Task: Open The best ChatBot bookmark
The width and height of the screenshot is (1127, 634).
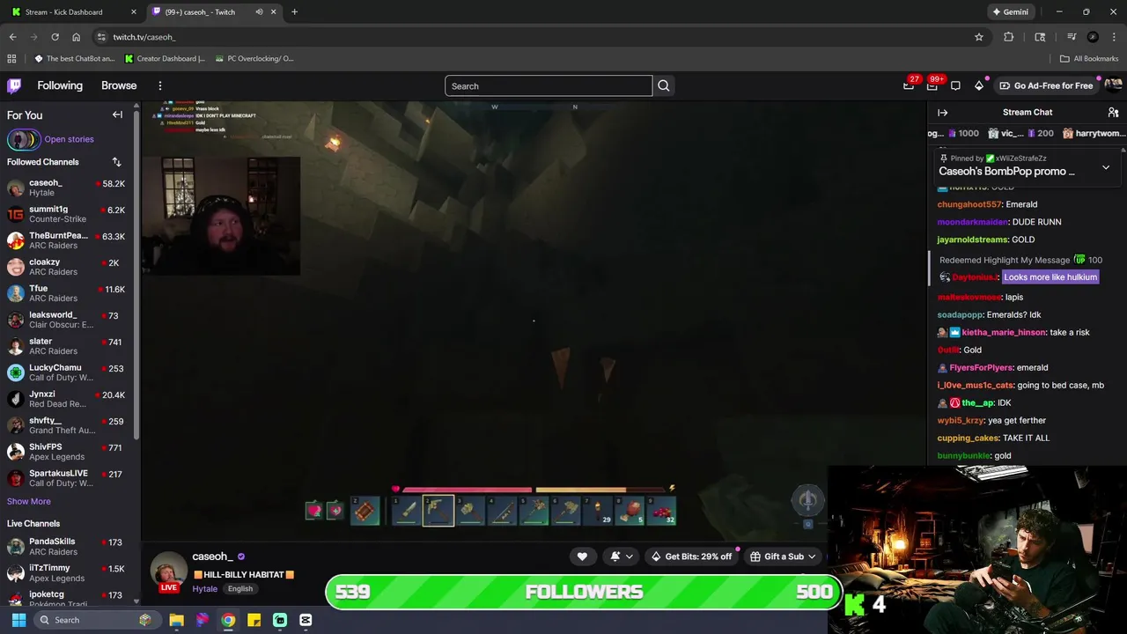Action: point(74,59)
